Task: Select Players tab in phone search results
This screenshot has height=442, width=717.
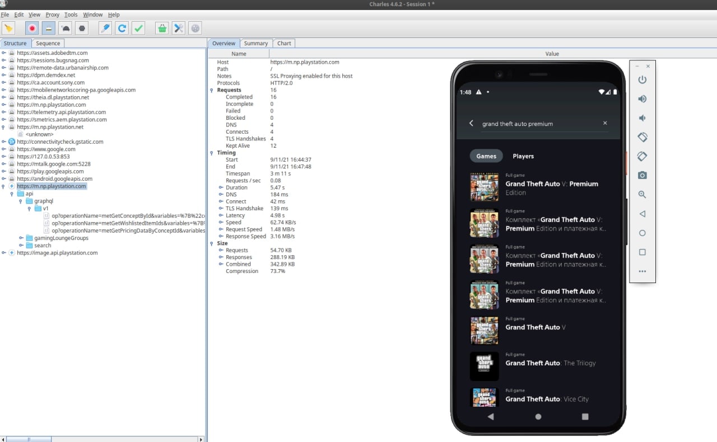Action: pyautogui.click(x=523, y=156)
